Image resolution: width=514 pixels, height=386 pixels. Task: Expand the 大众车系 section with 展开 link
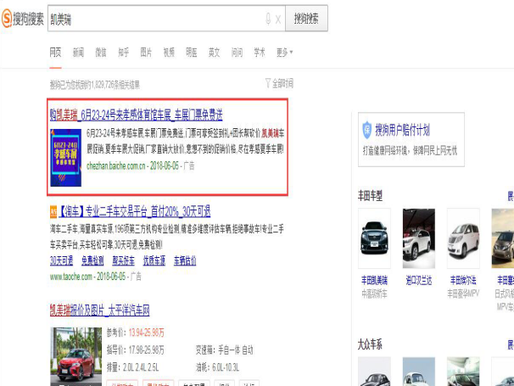[x=511, y=344]
